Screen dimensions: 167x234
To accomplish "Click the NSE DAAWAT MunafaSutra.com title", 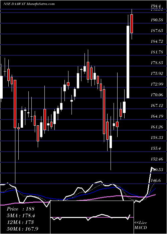I will pos(29,4).
